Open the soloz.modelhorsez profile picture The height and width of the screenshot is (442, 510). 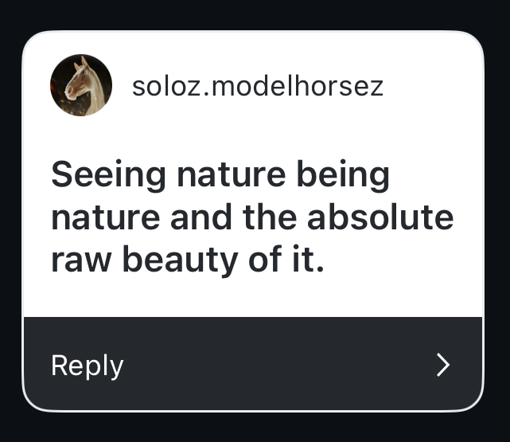tap(80, 85)
